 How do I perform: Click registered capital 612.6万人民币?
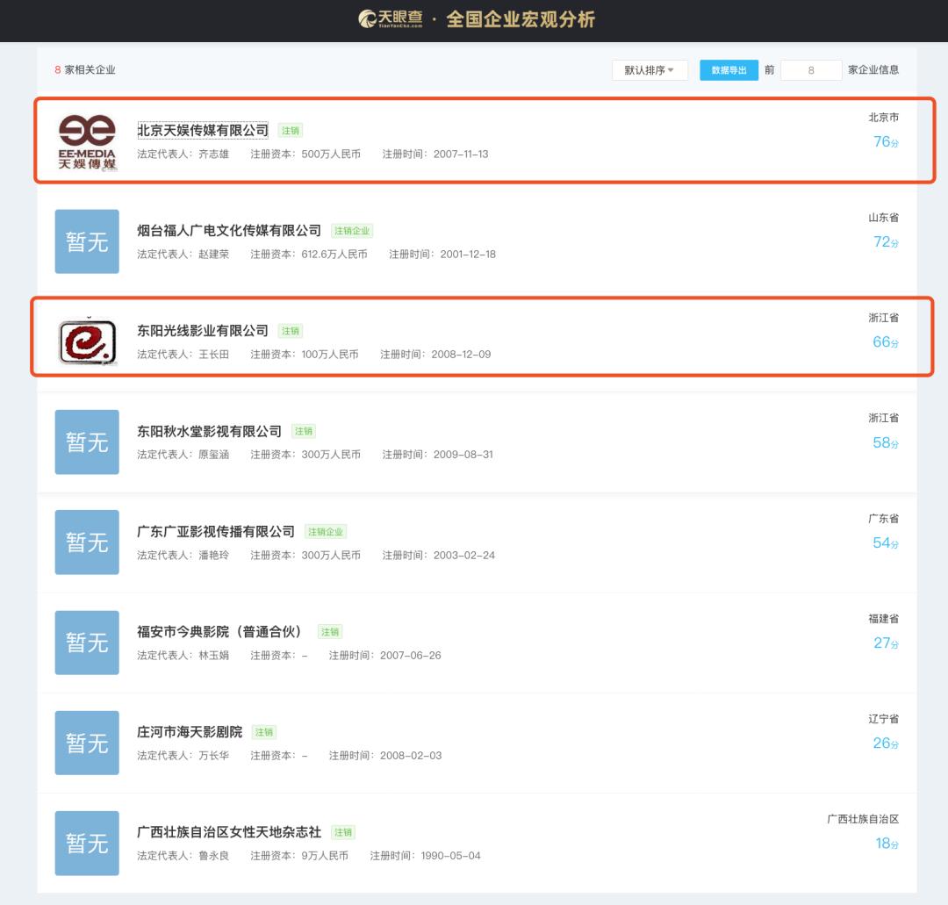coord(334,255)
